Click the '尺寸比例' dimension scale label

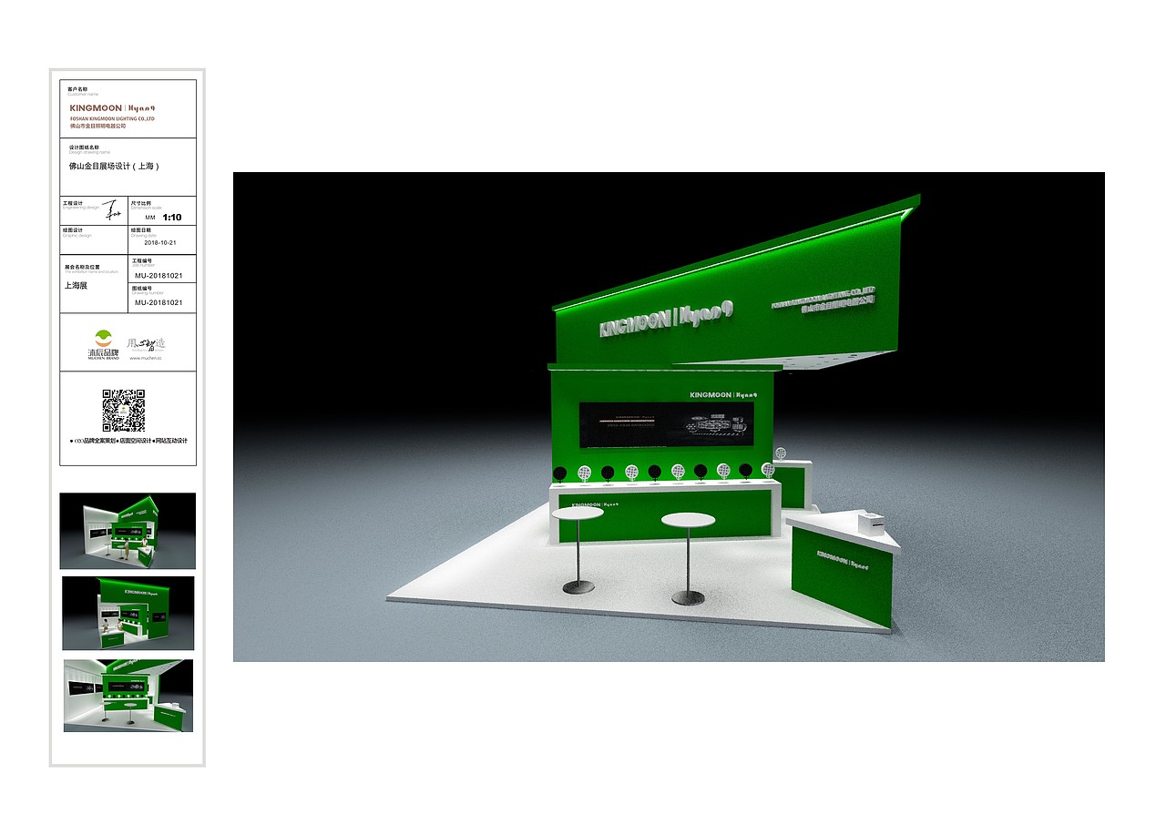click(141, 203)
